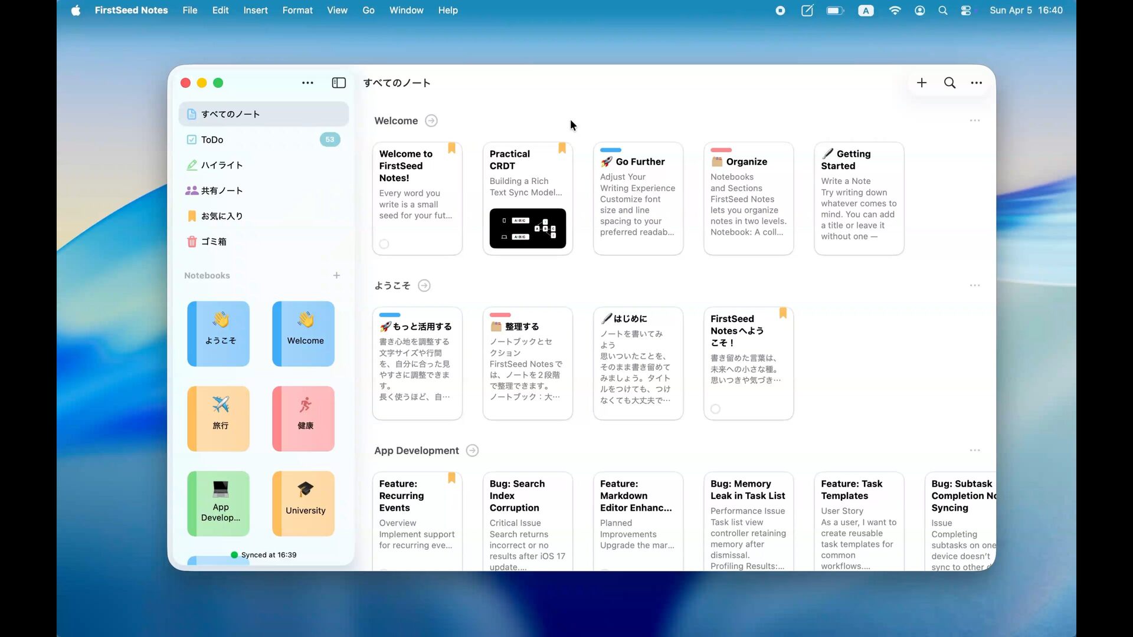Open the ToDo checklist in sidebar

[x=212, y=140]
